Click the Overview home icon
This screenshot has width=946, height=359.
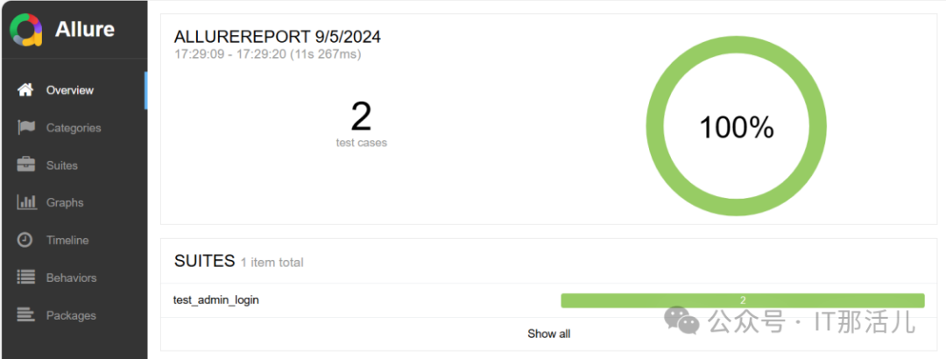click(25, 90)
